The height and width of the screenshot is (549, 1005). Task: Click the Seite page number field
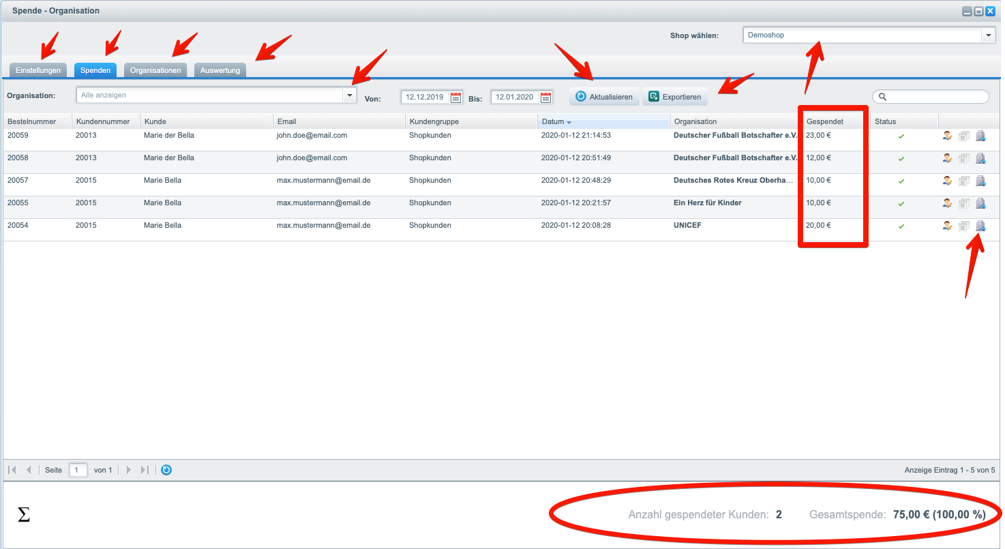78,470
